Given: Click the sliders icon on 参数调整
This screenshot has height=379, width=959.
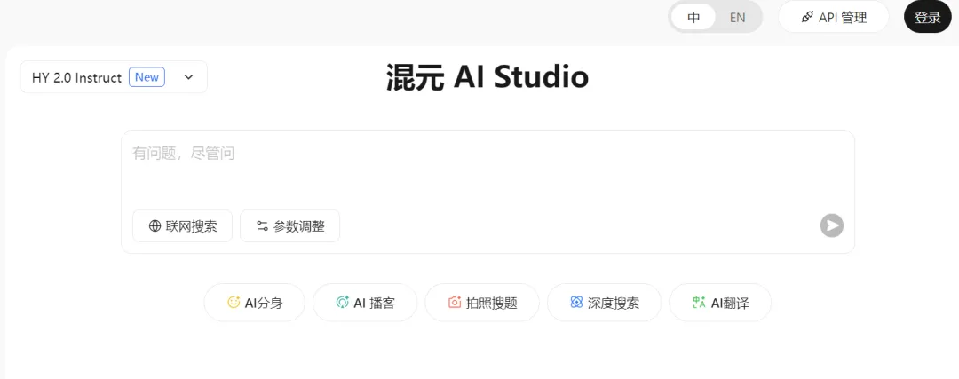Looking at the screenshot, I should point(262,226).
